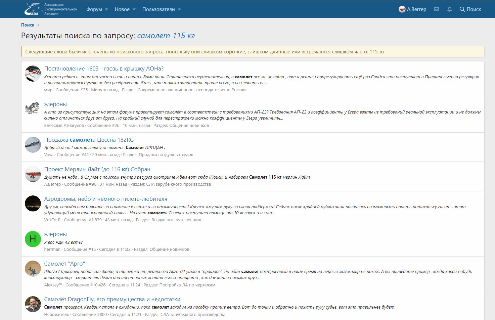
Task: Open the Пользователи navigation item
Action: pos(158,9)
